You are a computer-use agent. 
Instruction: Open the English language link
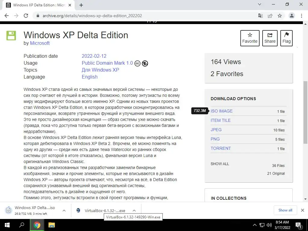(x=90, y=77)
